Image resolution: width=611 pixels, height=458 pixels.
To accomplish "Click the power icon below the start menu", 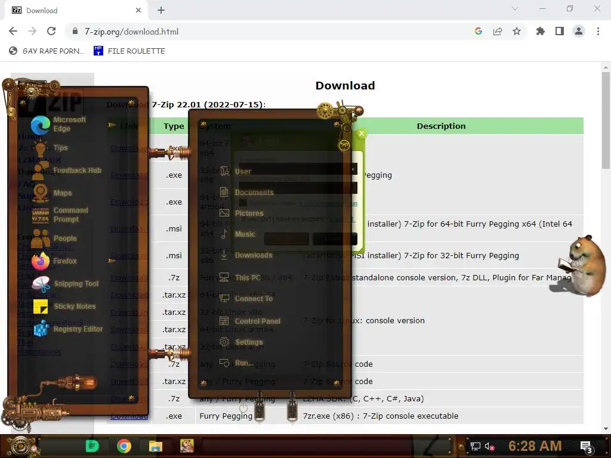I will pyautogui.click(x=243, y=408).
